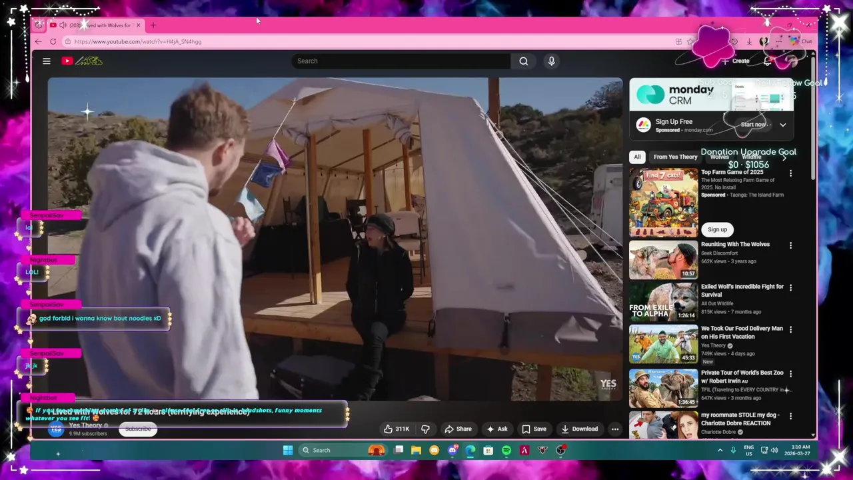The height and width of the screenshot is (480, 853).
Task: Click Sign up on the farm game ad
Action: click(x=717, y=229)
